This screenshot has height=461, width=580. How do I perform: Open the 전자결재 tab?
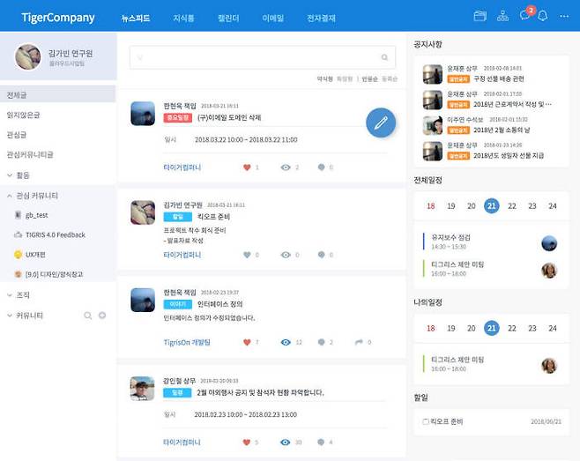321,18
